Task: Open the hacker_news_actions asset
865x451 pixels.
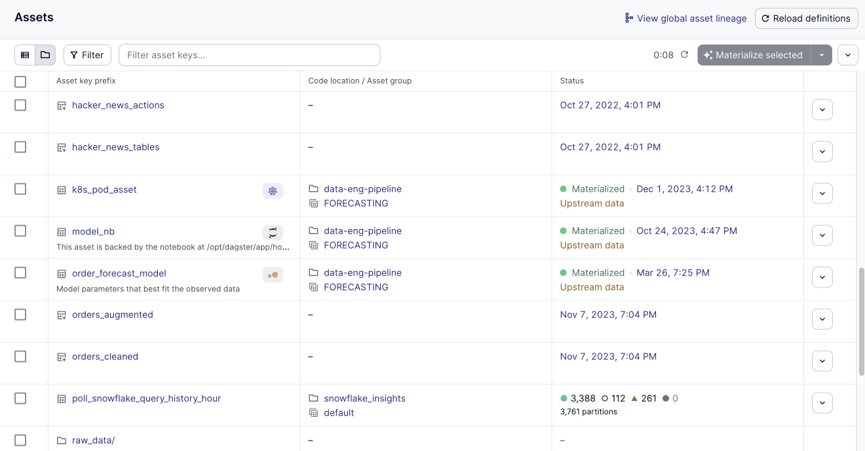Action: tap(118, 105)
